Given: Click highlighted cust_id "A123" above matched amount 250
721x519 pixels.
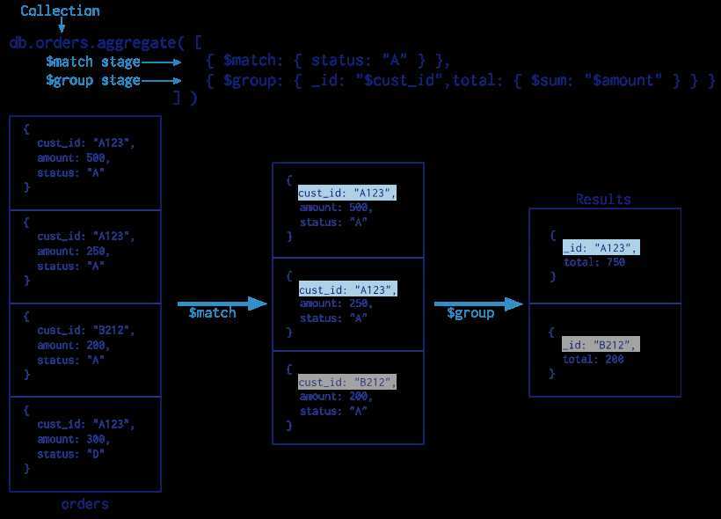Looking at the screenshot, I should point(347,289).
